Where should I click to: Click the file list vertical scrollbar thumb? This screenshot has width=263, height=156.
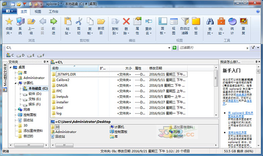tap(216, 78)
